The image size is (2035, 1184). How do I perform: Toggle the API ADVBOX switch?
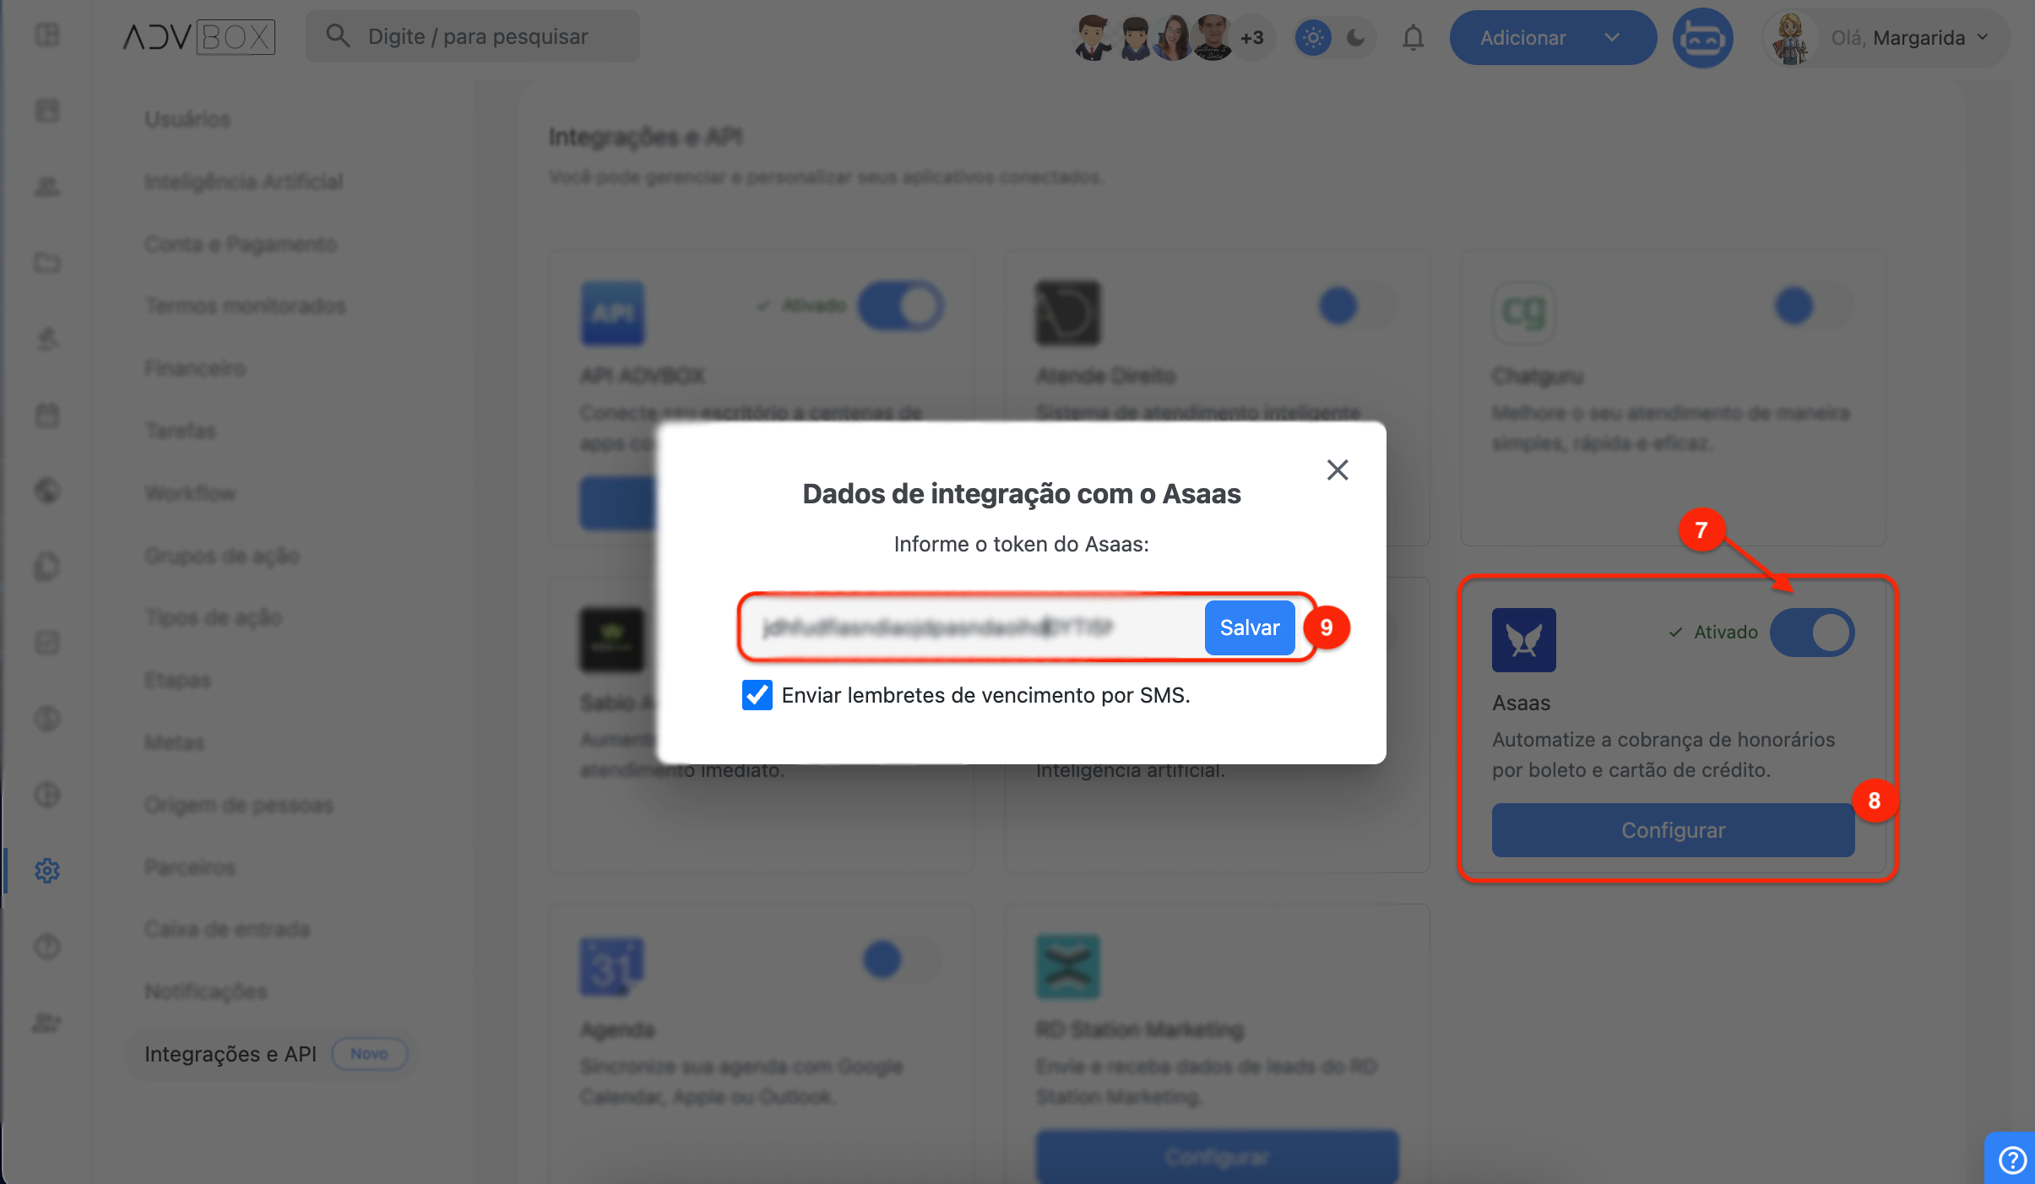click(901, 306)
